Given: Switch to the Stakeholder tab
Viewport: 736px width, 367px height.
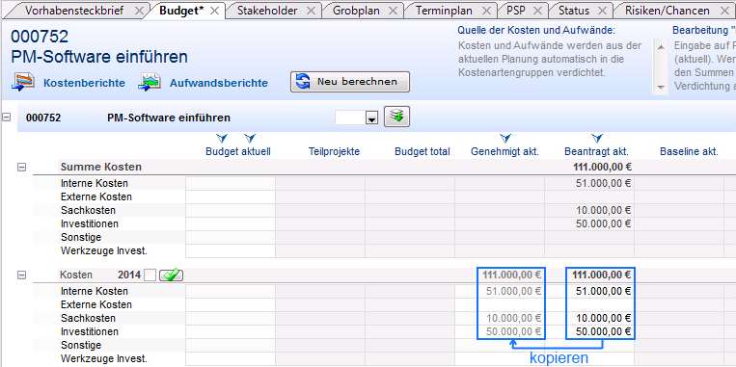Looking at the screenshot, I should pyautogui.click(x=267, y=11).
